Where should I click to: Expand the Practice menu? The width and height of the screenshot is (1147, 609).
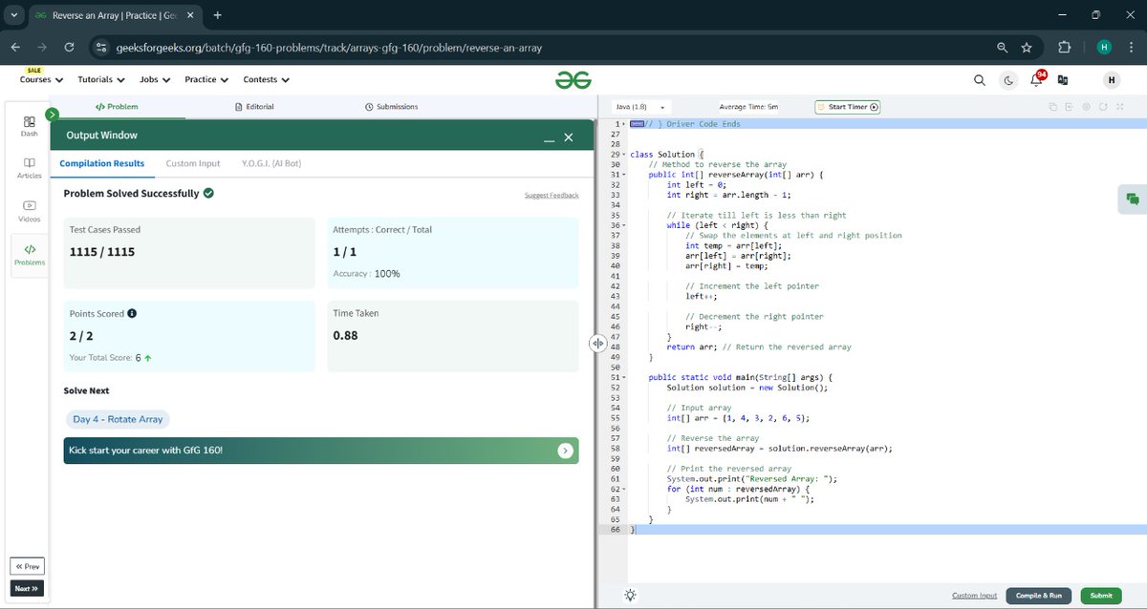206,80
